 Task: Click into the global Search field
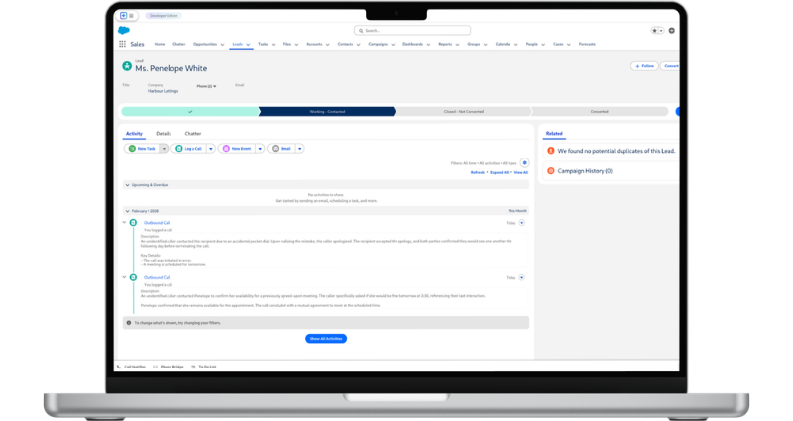coord(412,31)
